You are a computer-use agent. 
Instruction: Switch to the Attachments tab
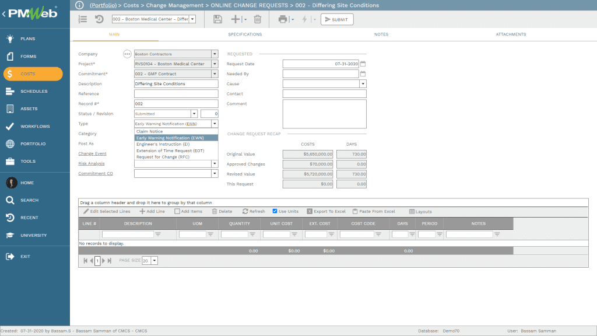pyautogui.click(x=511, y=34)
